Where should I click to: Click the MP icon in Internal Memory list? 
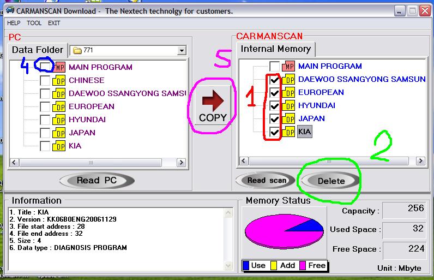pos(288,66)
